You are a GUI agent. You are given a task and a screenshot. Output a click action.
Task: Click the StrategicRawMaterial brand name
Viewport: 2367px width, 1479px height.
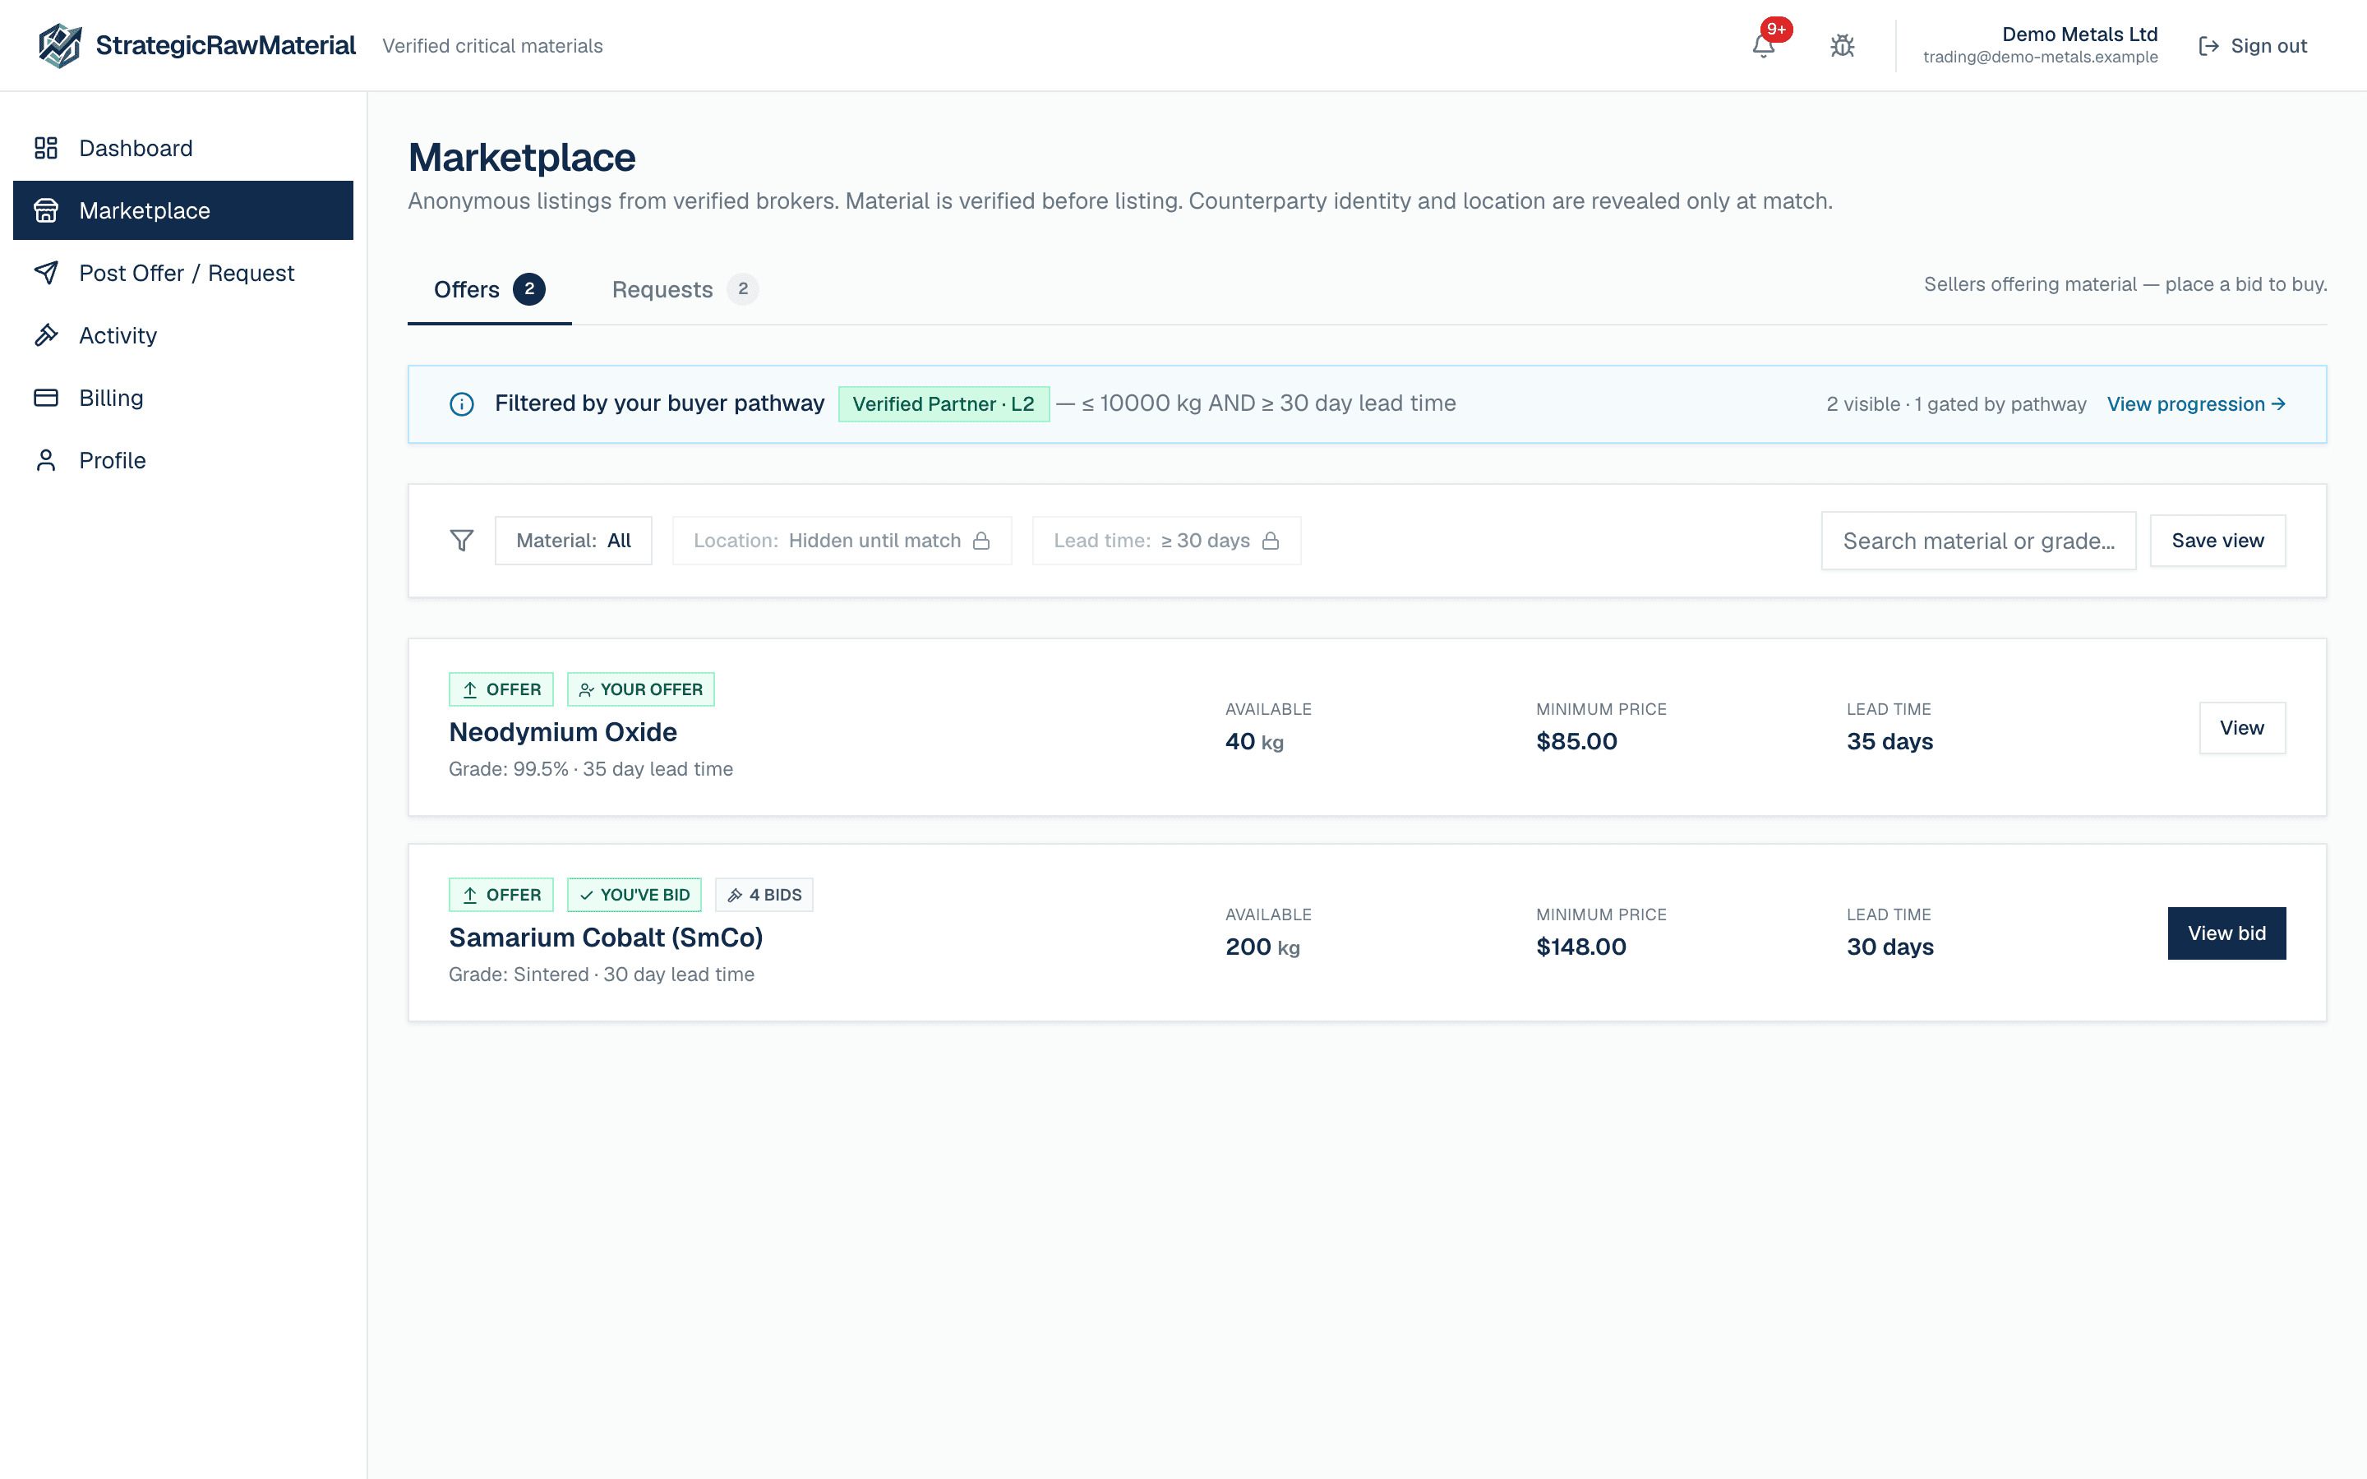[226, 45]
